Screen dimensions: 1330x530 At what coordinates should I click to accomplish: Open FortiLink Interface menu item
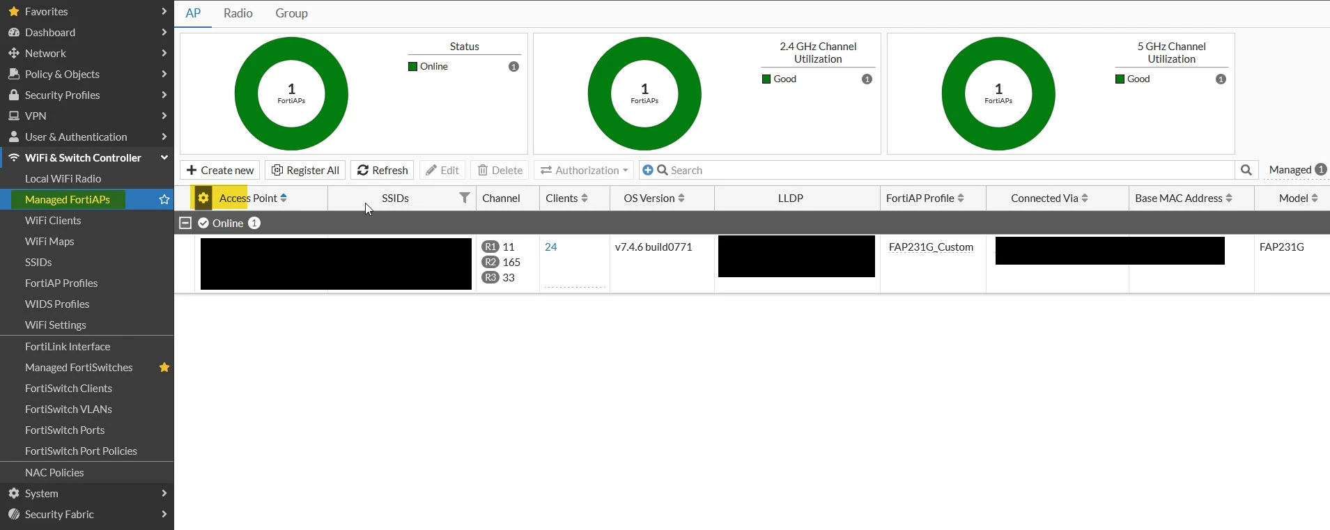[x=68, y=346]
